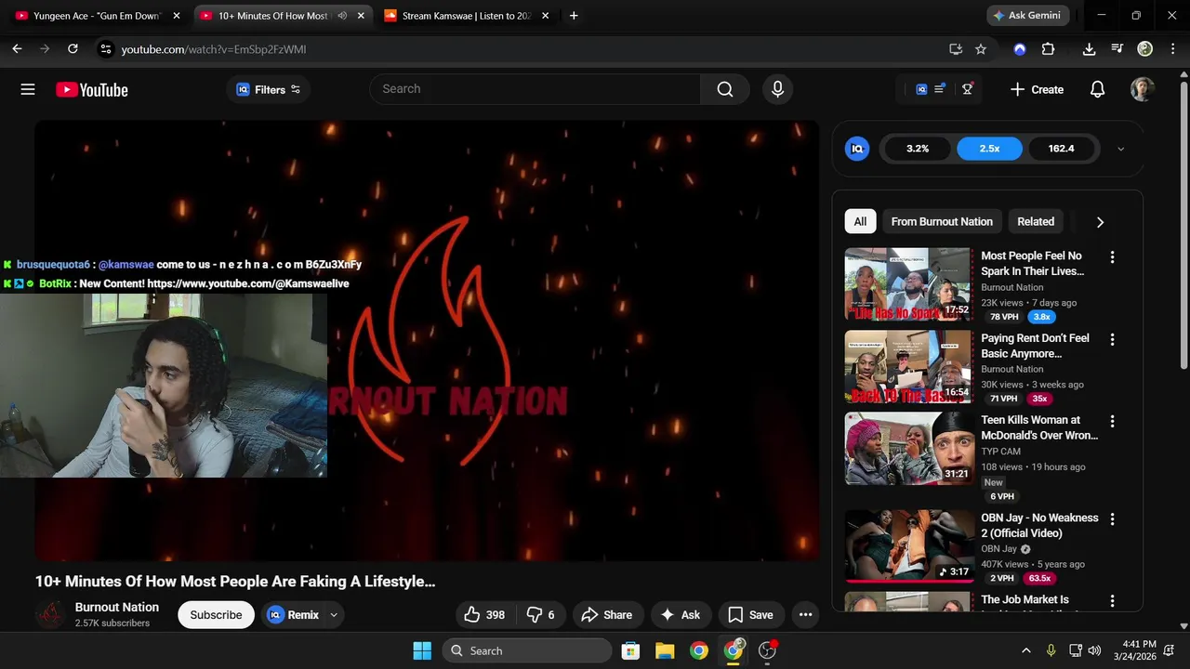The width and height of the screenshot is (1190, 669).
Task: Open the OBN Jay No Weakness 2 thumbnail
Action: [908, 545]
